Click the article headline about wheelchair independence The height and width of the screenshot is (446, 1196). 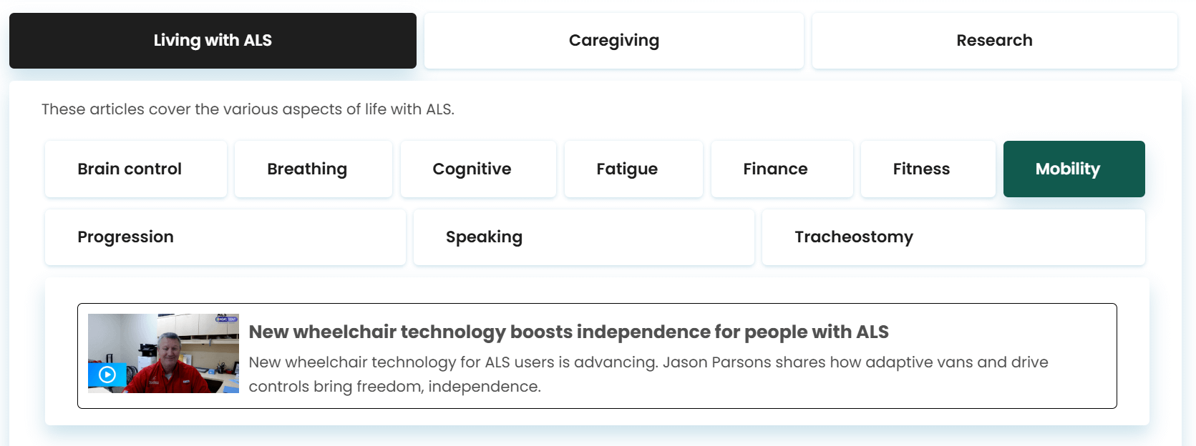pos(568,332)
